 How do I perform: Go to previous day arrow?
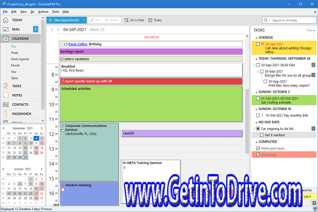[x=52, y=30]
